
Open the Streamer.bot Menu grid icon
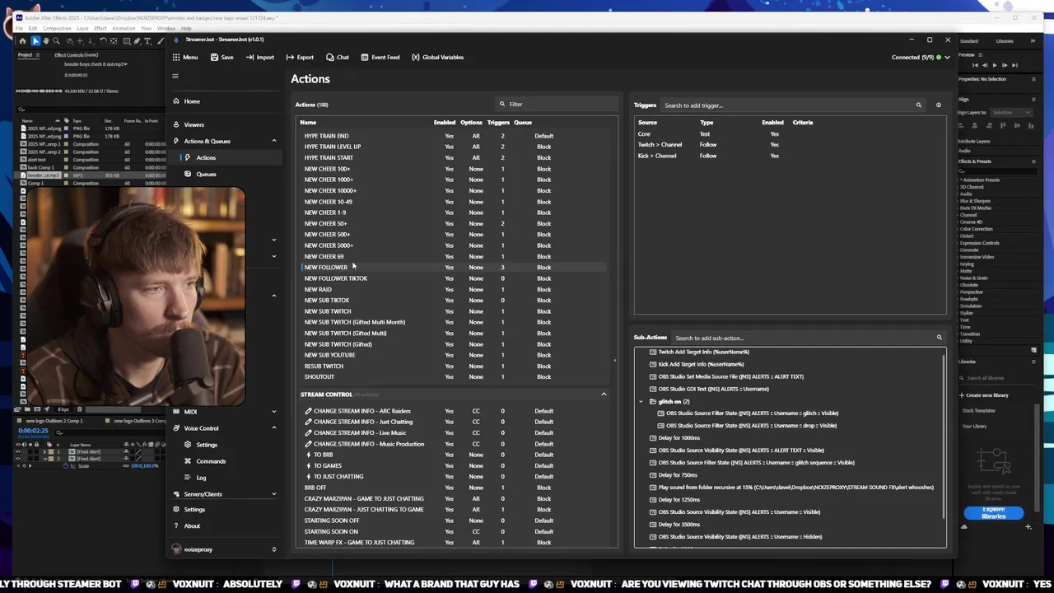[176, 58]
